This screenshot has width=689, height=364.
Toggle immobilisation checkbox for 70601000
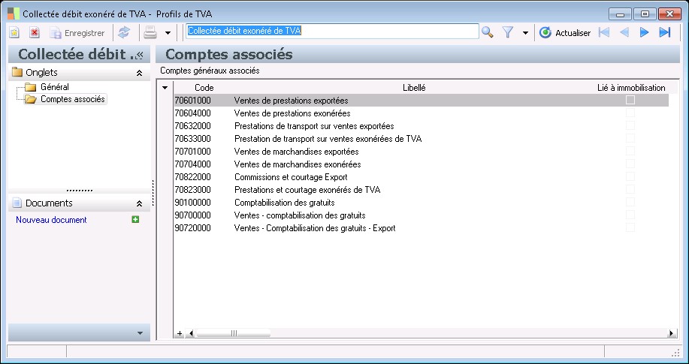(630, 100)
